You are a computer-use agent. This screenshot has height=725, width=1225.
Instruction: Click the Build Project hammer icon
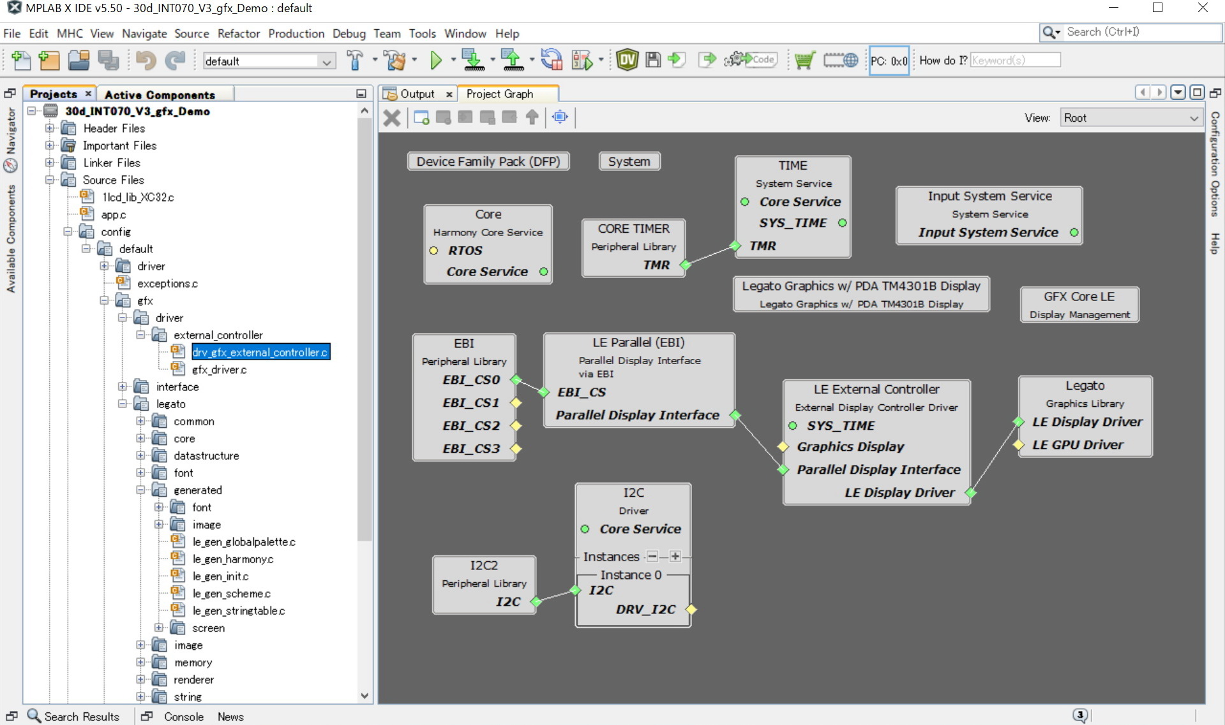(355, 61)
